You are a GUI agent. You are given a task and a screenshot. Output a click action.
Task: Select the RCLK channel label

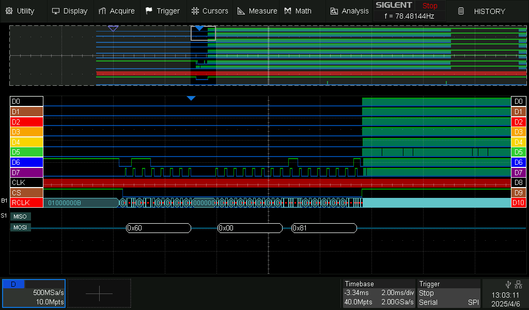(26, 203)
